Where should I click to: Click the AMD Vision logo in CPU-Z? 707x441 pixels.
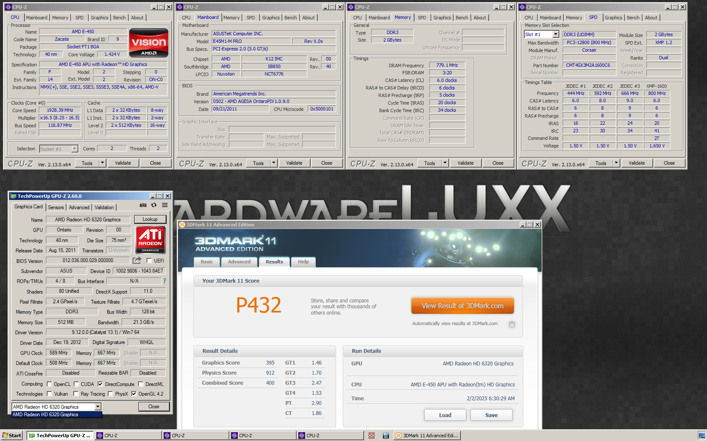click(x=149, y=43)
